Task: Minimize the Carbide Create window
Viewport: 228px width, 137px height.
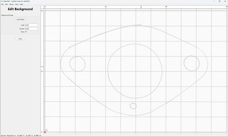Action: (x=214, y=1)
